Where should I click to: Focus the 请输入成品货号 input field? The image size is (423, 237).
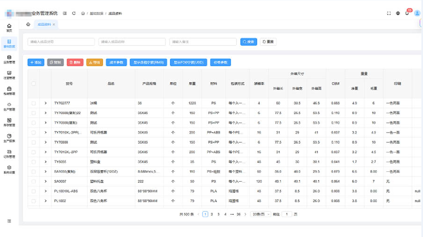click(x=61, y=42)
